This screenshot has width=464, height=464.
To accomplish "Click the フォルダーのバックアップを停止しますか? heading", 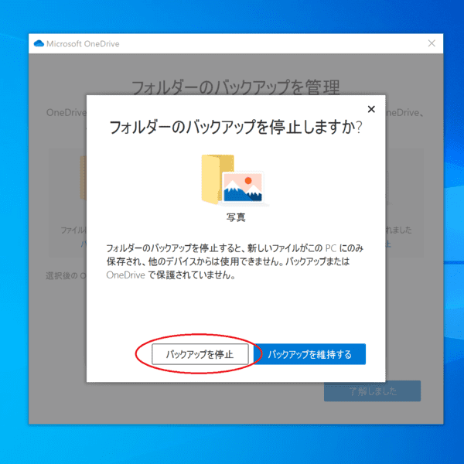I will [x=236, y=128].
